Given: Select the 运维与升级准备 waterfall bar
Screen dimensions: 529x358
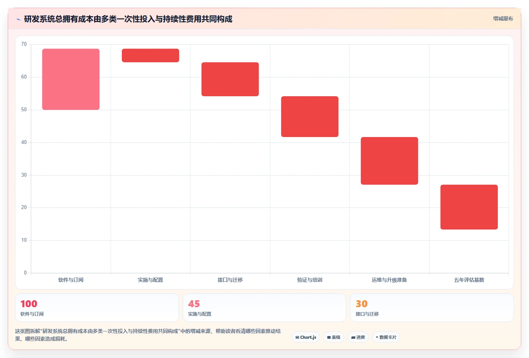Looking at the screenshot, I should [x=389, y=161].
